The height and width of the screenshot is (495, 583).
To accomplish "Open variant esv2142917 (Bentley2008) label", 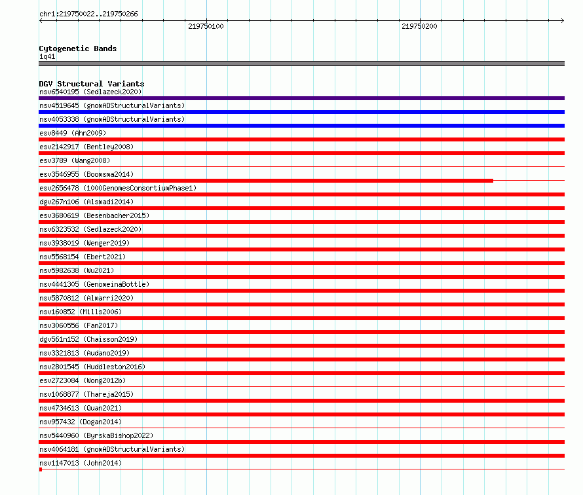I will click(86, 147).
